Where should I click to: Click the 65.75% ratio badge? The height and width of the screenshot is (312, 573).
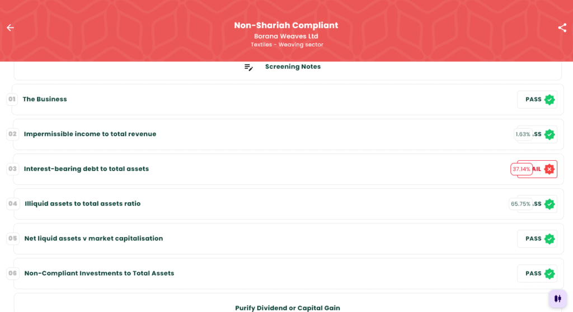pos(521,204)
